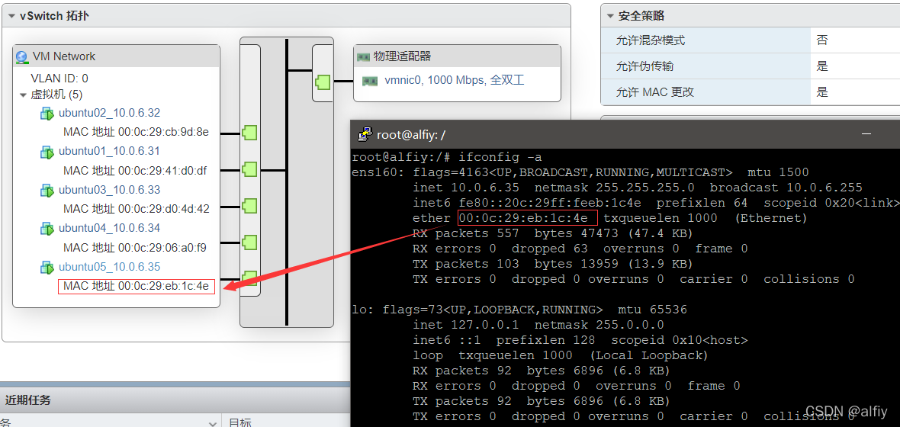Click the ubuntu02_10.0.6.32 VM icon
This screenshot has width=900, height=427.
click(47, 114)
